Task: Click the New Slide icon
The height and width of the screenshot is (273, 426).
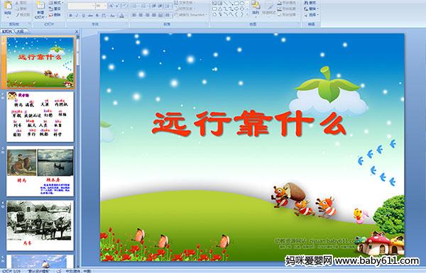Action: (x=40, y=6)
